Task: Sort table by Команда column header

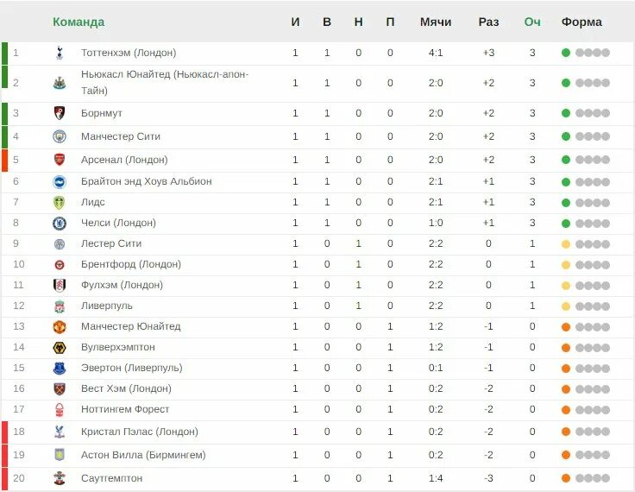Action: (x=79, y=22)
